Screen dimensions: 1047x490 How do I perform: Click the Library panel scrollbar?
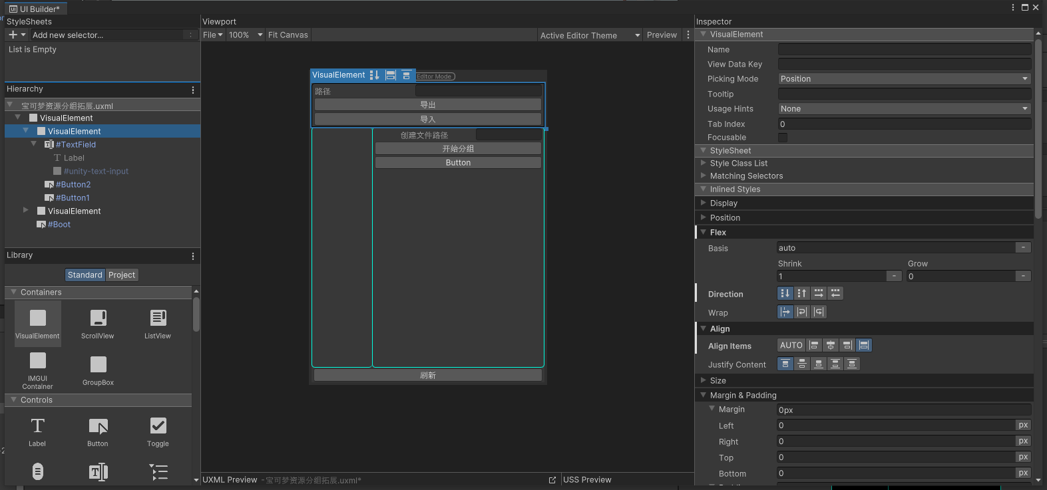click(196, 314)
